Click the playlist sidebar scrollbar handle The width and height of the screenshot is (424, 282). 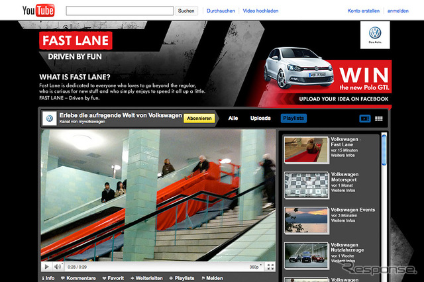pos(384,150)
